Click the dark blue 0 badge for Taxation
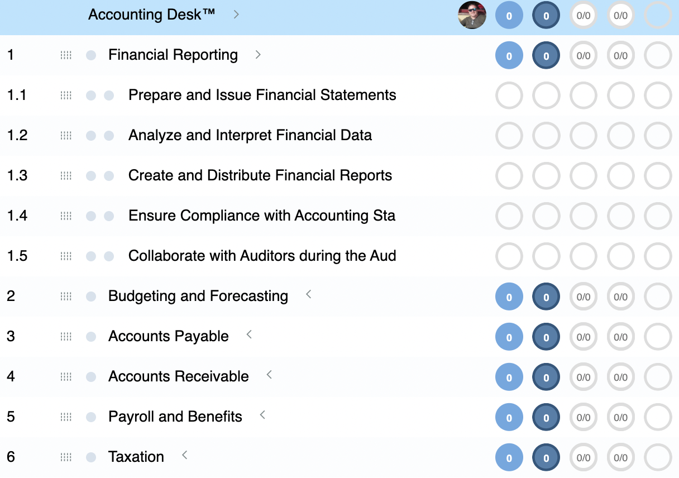This screenshot has width=679, height=478. (546, 457)
